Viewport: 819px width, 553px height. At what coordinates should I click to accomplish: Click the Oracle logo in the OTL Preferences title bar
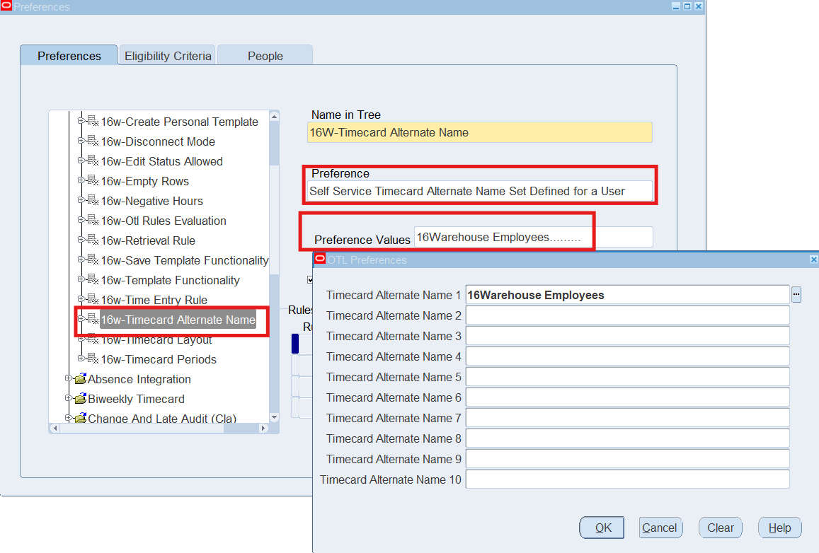pyautogui.click(x=320, y=260)
